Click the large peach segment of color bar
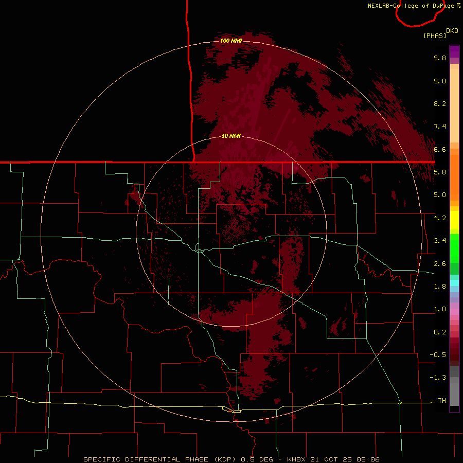 [x=454, y=105]
